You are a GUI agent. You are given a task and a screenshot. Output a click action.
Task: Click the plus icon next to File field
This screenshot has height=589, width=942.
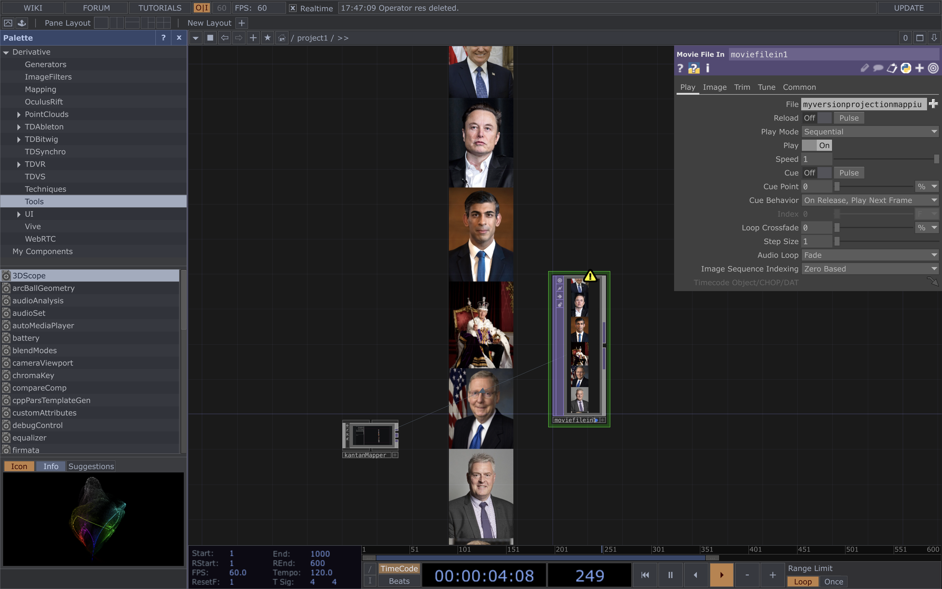(933, 104)
